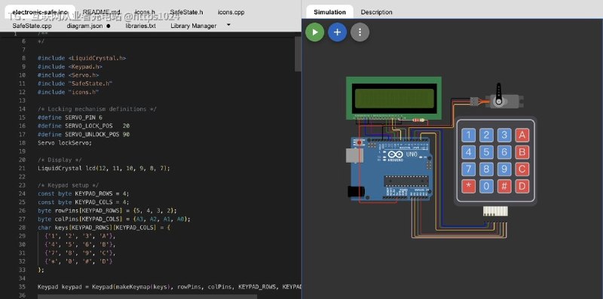Open the README.md file tab
This screenshot has width=603, height=299.
tap(102, 12)
